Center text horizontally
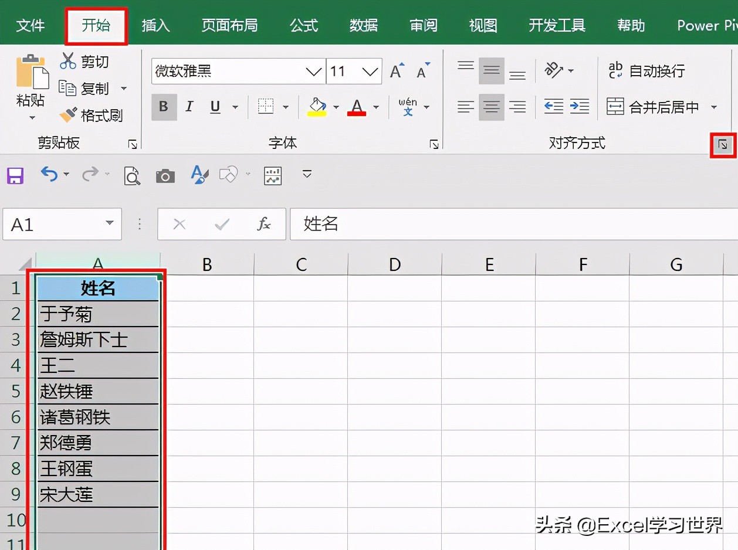Image resolution: width=738 pixels, height=550 pixels. click(491, 107)
